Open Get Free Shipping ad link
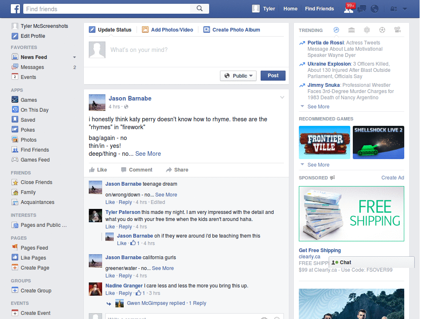Image resolution: width=425 pixels, height=319 pixels. (x=320, y=250)
